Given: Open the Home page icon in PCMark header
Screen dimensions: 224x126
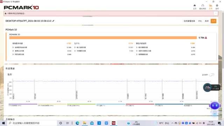Looking at the screenshot, I should [195, 7].
